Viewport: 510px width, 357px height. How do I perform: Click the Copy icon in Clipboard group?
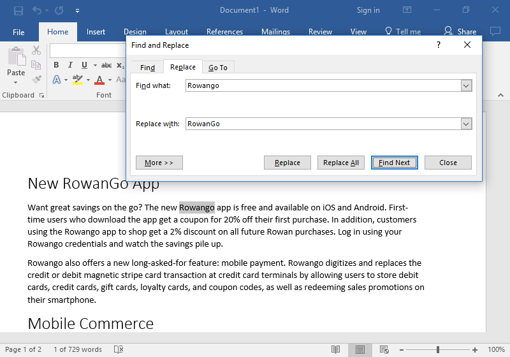pos(36,65)
